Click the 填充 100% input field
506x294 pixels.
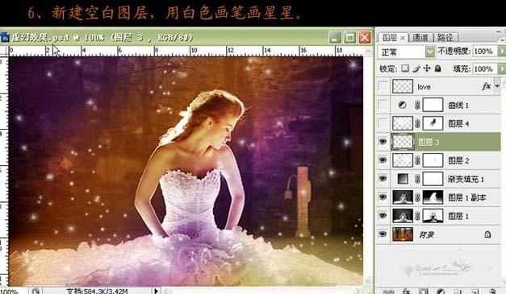point(485,69)
